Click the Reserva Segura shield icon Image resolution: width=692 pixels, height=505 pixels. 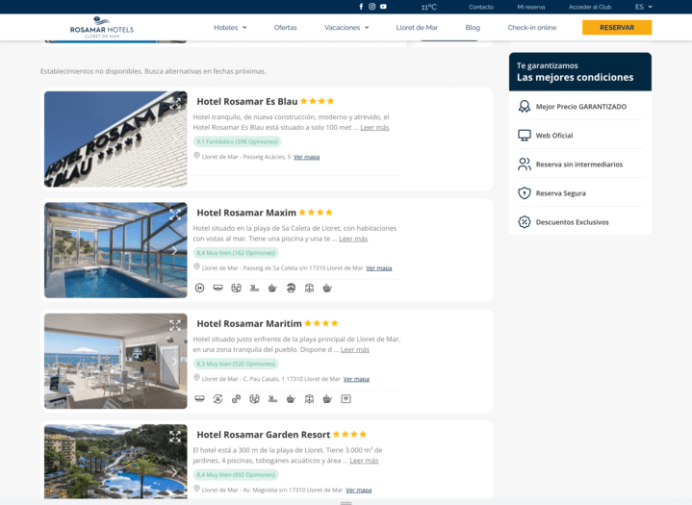525,193
